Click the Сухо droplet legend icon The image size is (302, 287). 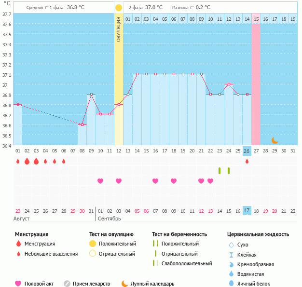pos(231,245)
